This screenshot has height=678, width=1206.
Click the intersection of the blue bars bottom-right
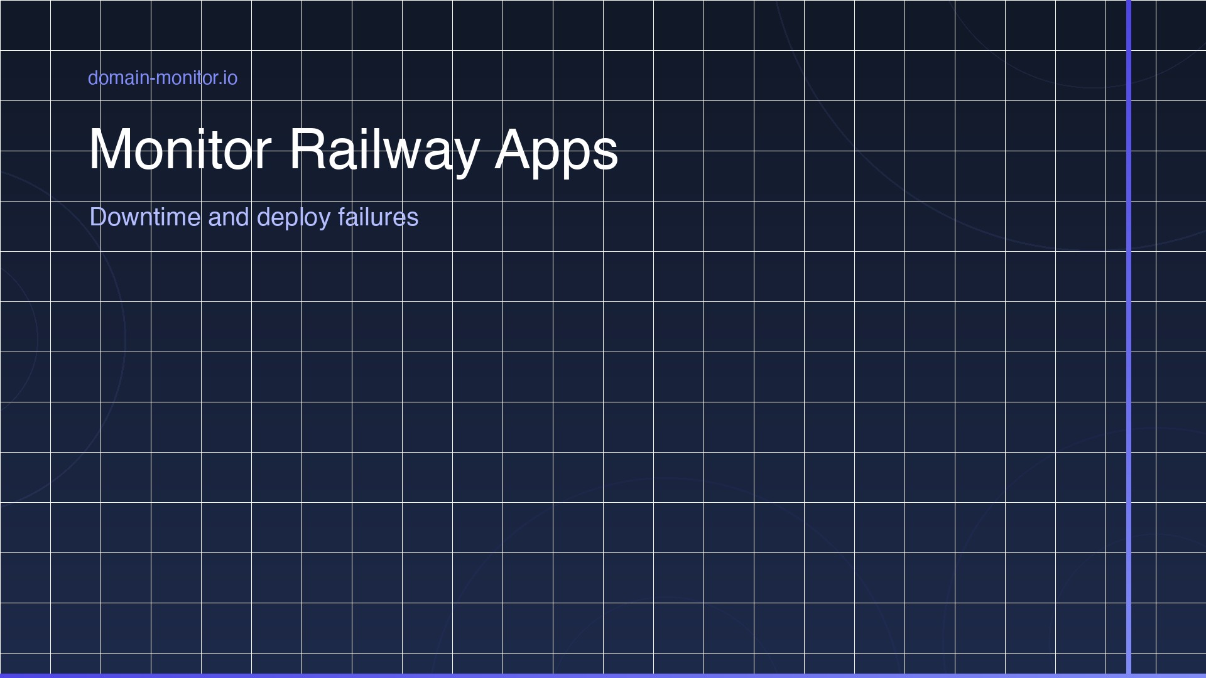(1129, 675)
